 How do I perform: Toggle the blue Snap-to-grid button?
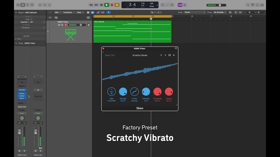(108, 13)
